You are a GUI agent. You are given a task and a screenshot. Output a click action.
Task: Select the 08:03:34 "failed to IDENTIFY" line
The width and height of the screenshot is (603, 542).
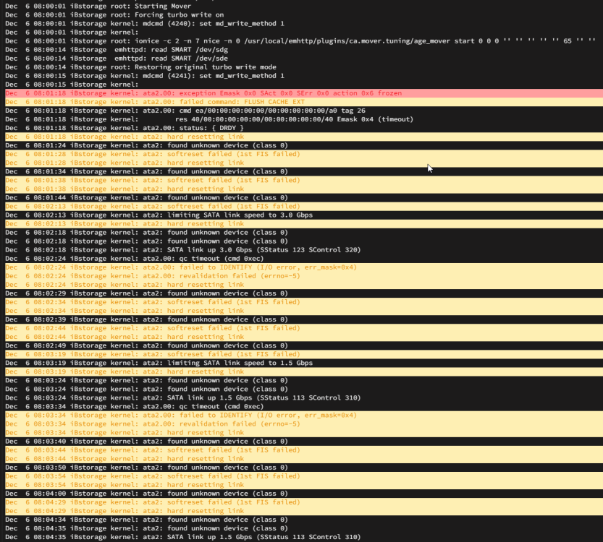[304, 416]
